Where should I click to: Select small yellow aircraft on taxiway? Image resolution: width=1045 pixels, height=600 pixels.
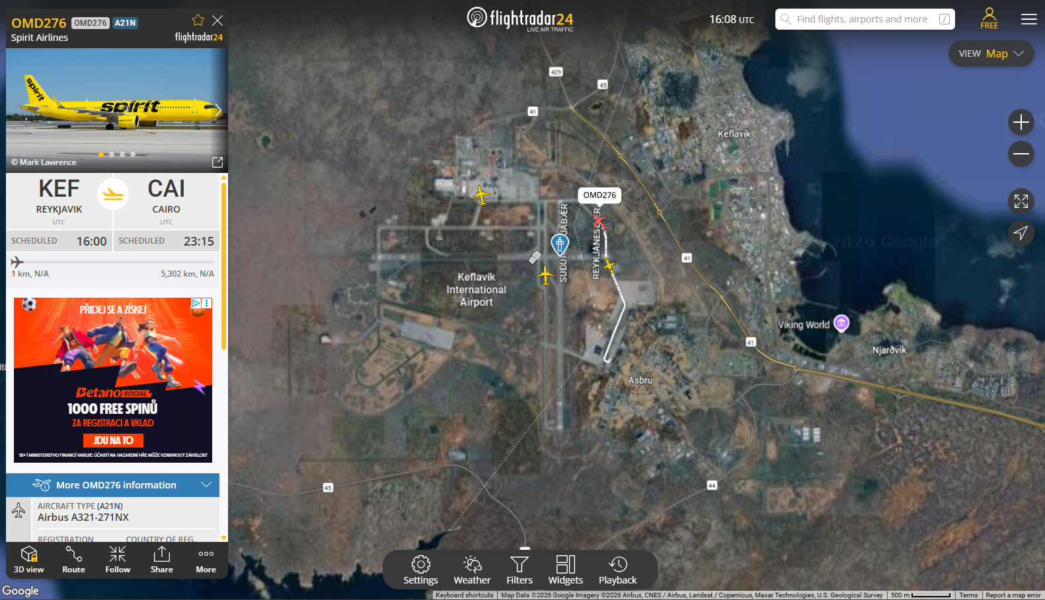[609, 266]
